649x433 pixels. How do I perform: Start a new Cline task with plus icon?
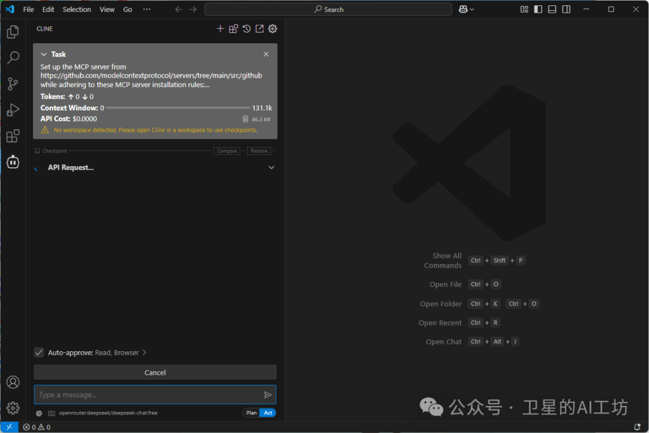click(220, 29)
